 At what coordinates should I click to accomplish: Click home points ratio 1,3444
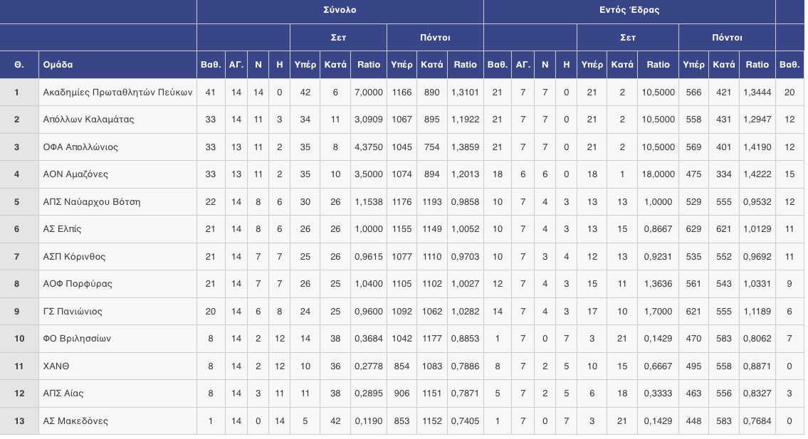click(757, 92)
